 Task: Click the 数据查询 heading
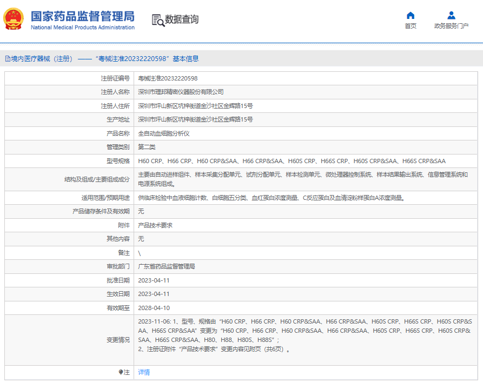coord(182,19)
